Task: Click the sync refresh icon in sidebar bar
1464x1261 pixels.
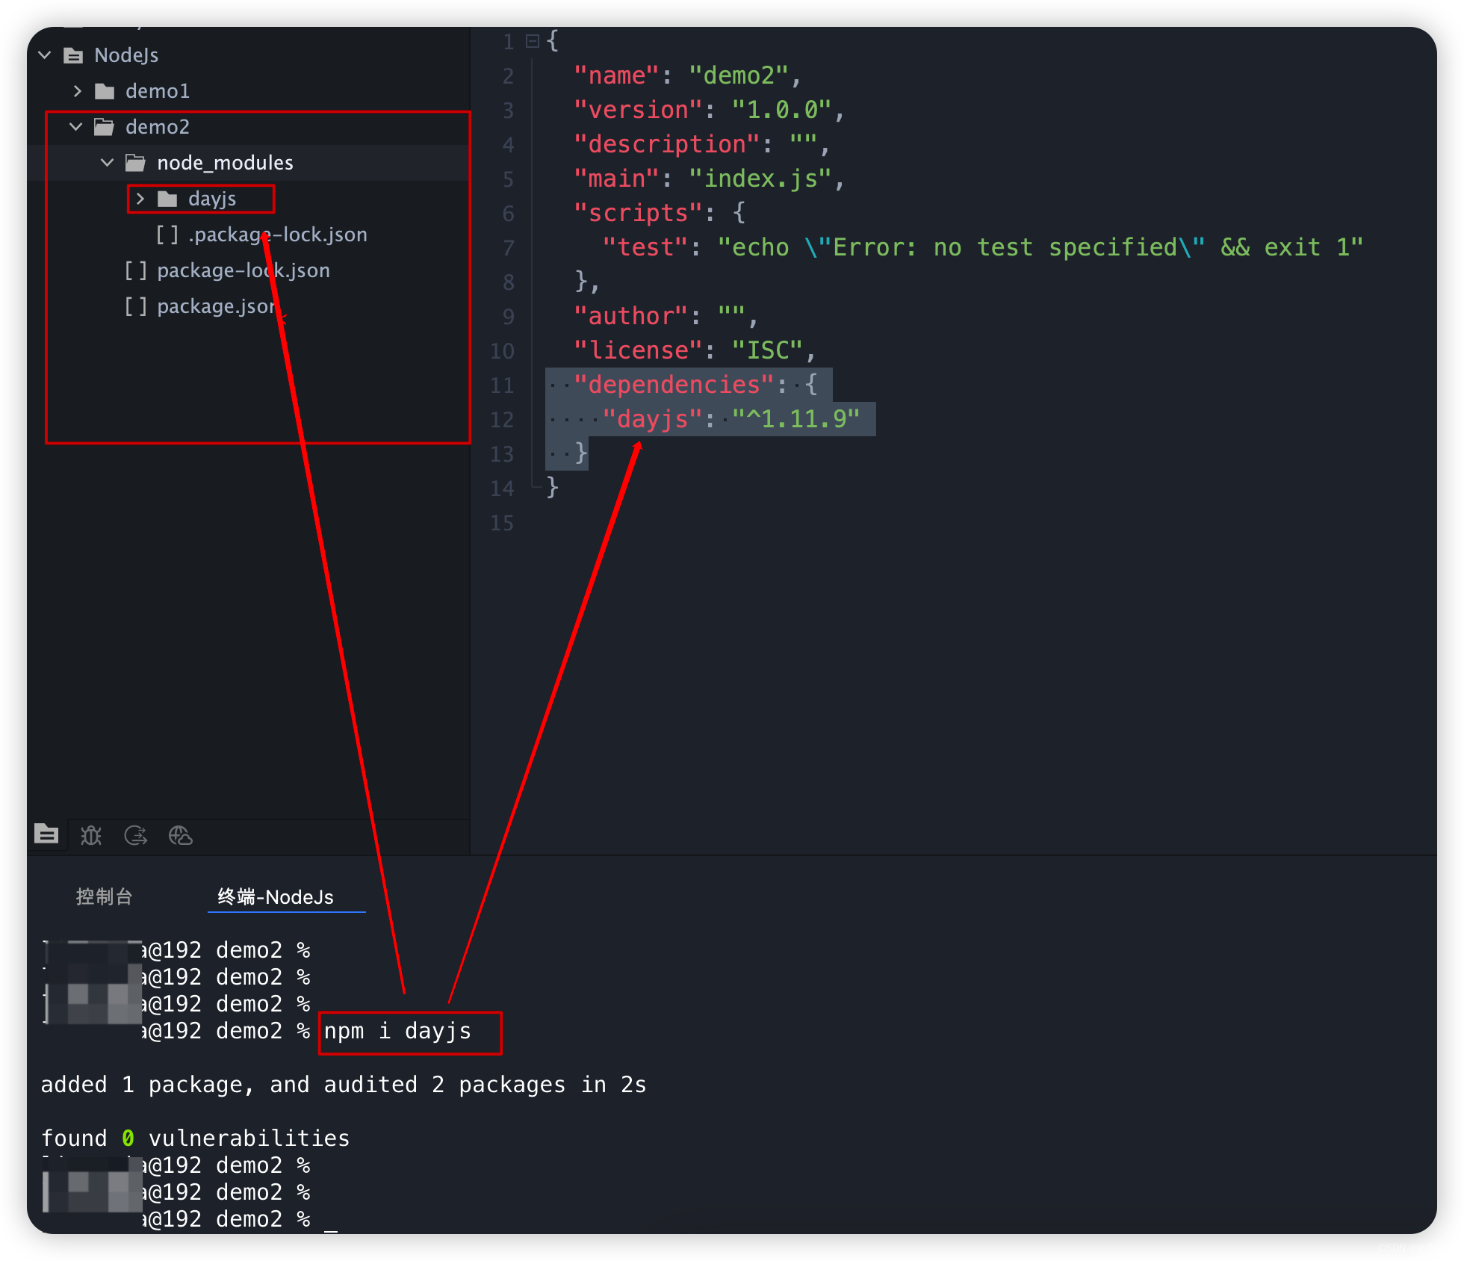Action: pyautogui.click(x=136, y=835)
